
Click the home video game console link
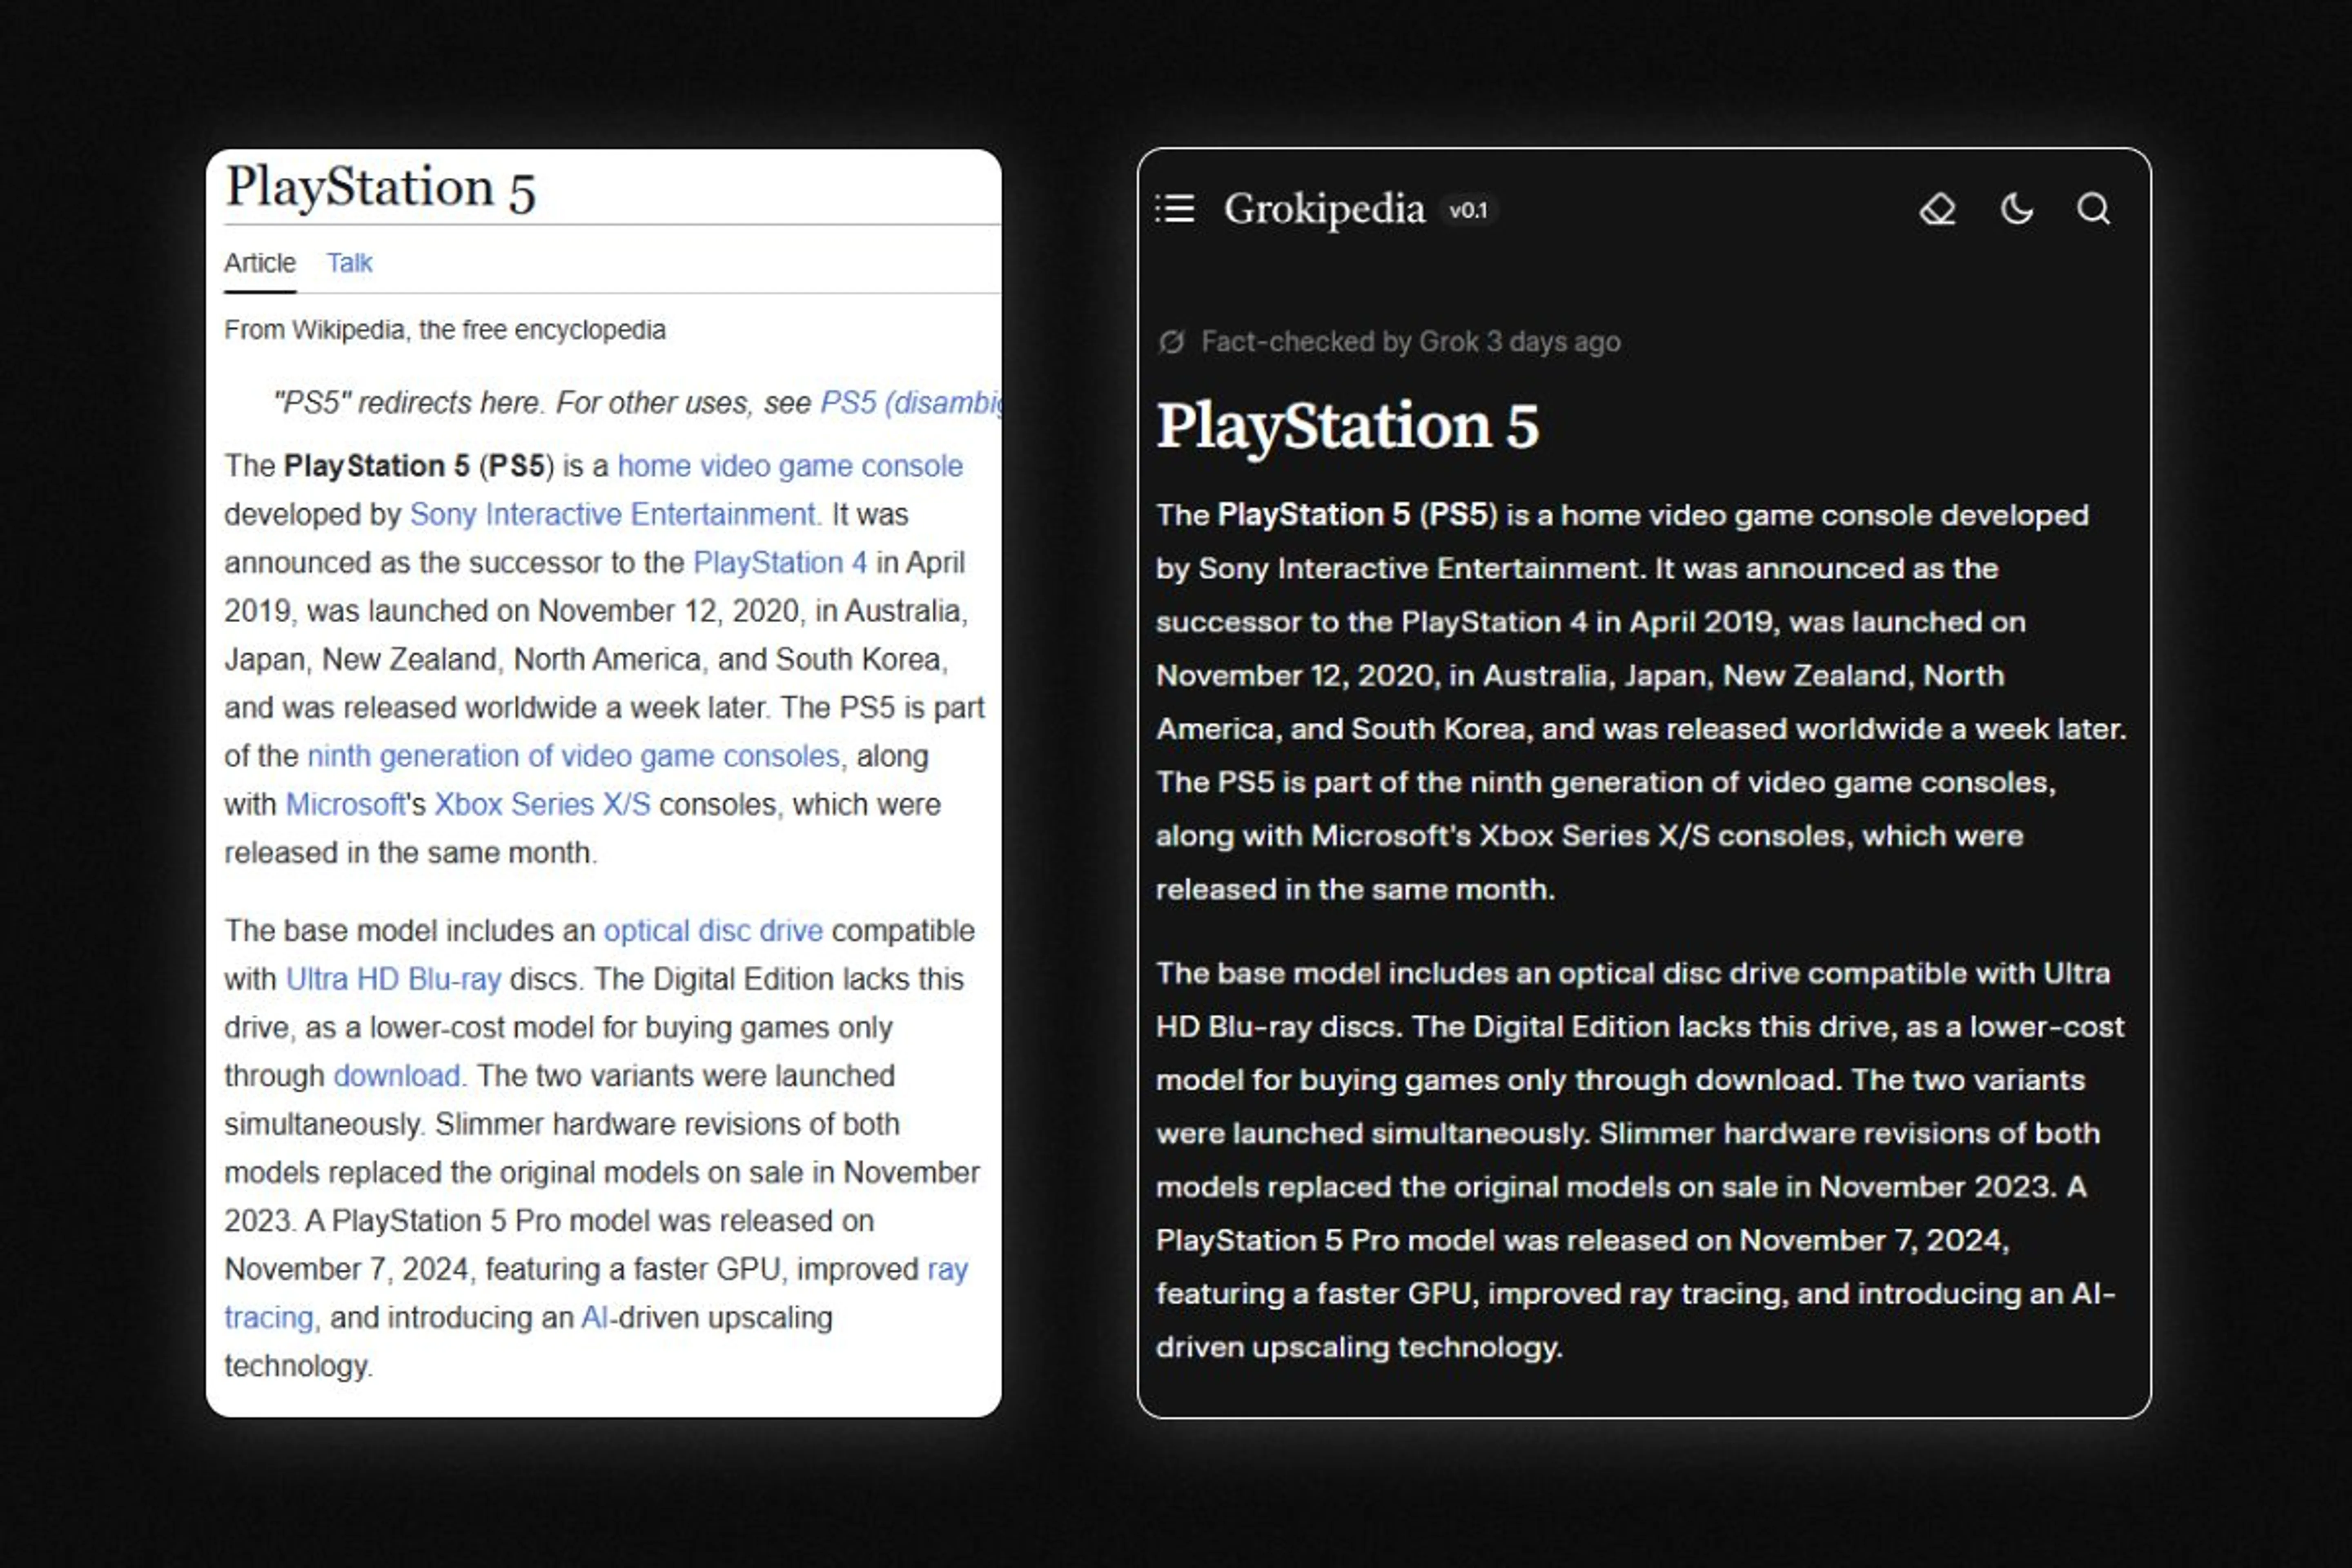pyautogui.click(x=789, y=466)
